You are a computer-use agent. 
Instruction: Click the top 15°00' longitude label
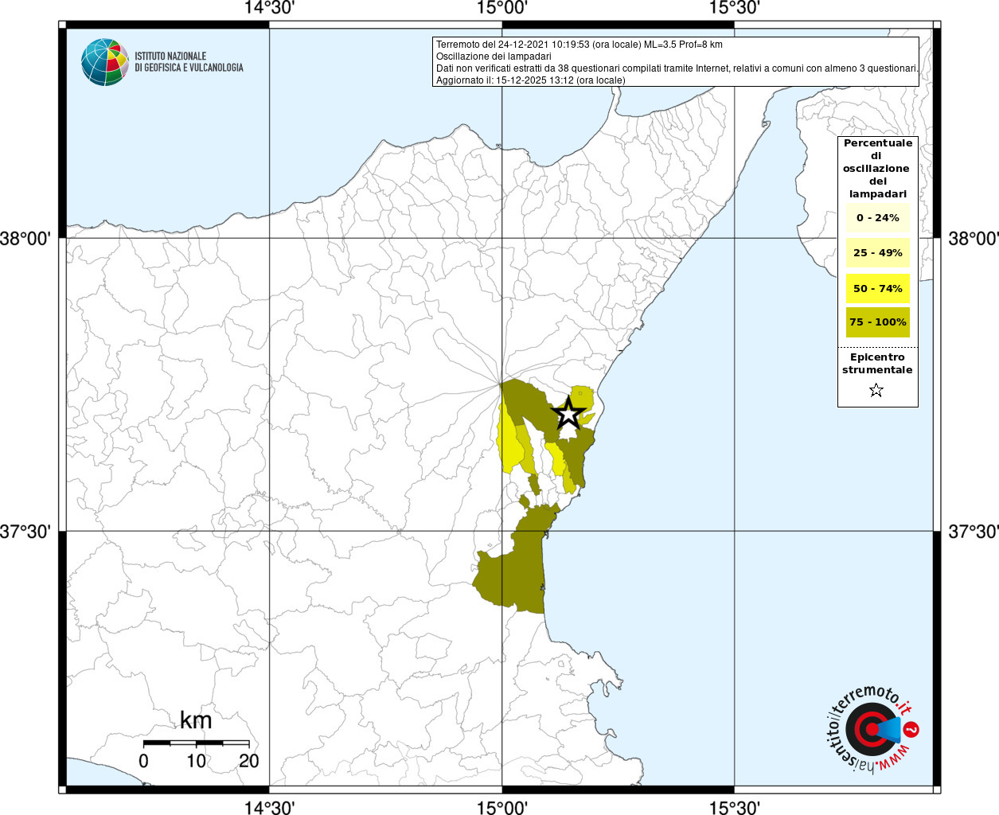[502, 8]
